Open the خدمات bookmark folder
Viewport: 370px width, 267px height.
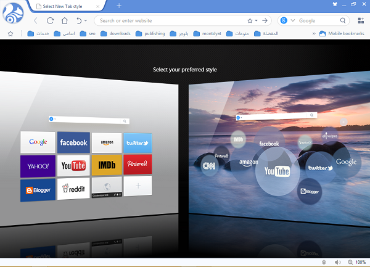[38, 34]
